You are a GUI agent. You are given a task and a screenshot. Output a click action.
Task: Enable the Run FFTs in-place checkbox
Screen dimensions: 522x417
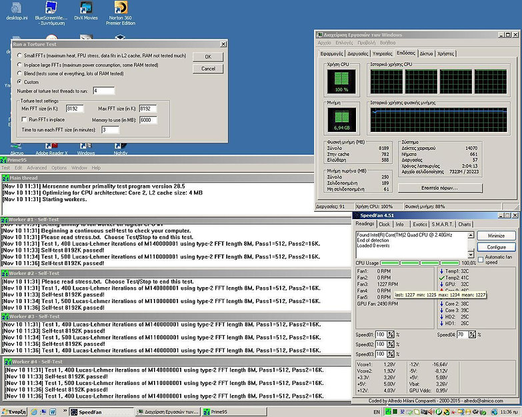24,119
